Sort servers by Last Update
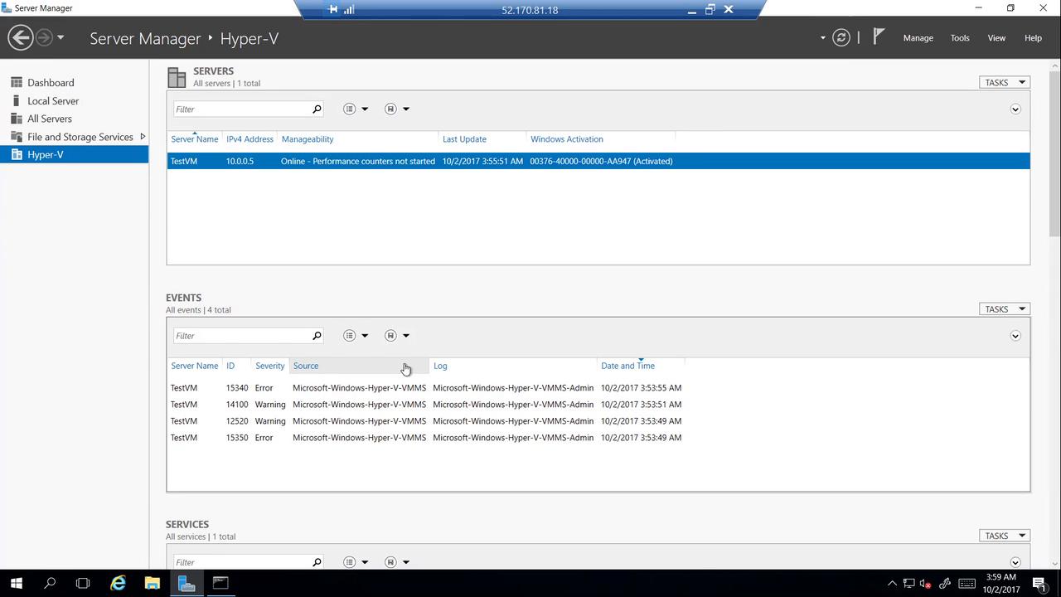 (x=482, y=139)
